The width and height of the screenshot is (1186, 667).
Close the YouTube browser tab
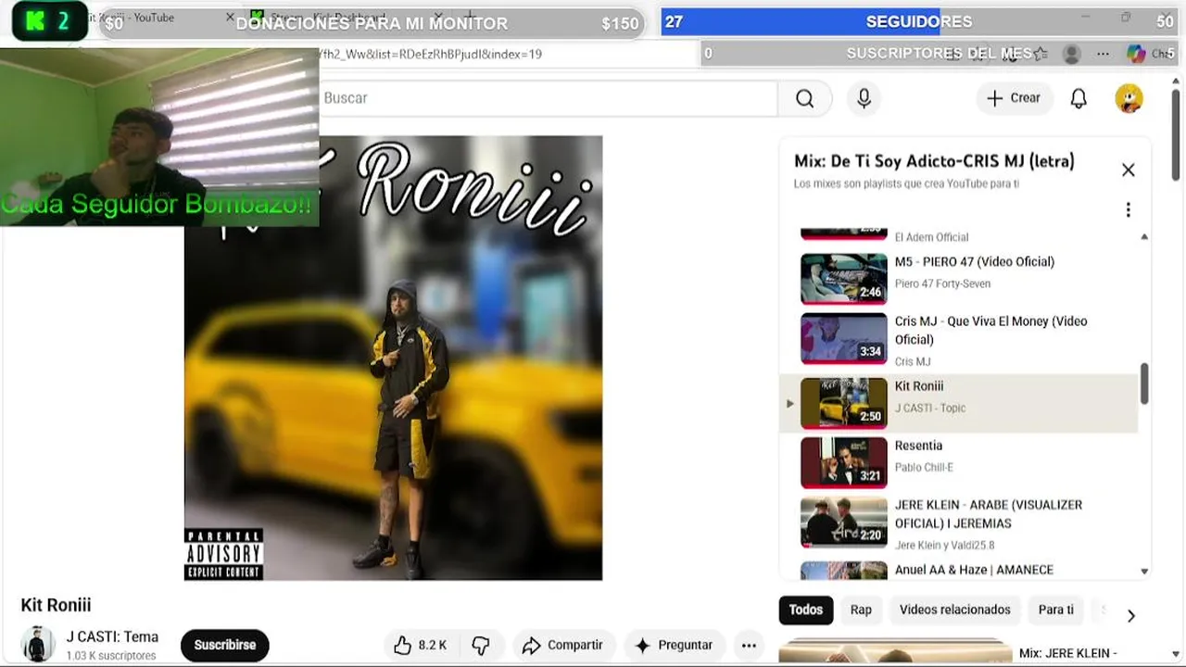[230, 18]
